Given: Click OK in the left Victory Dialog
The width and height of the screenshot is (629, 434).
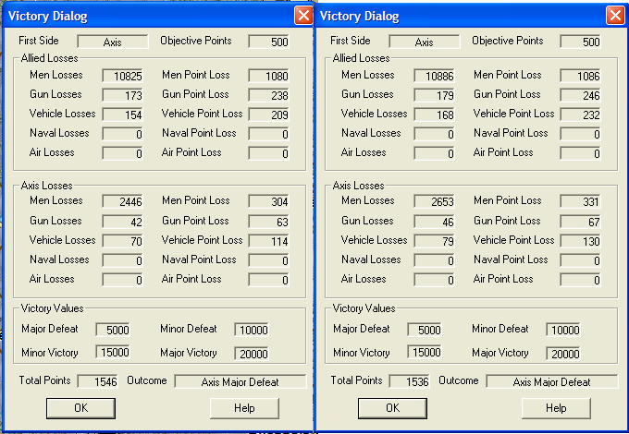Looking at the screenshot, I should 80,408.
